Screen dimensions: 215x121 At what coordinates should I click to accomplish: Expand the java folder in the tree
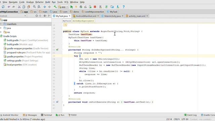click(x=1, y=28)
